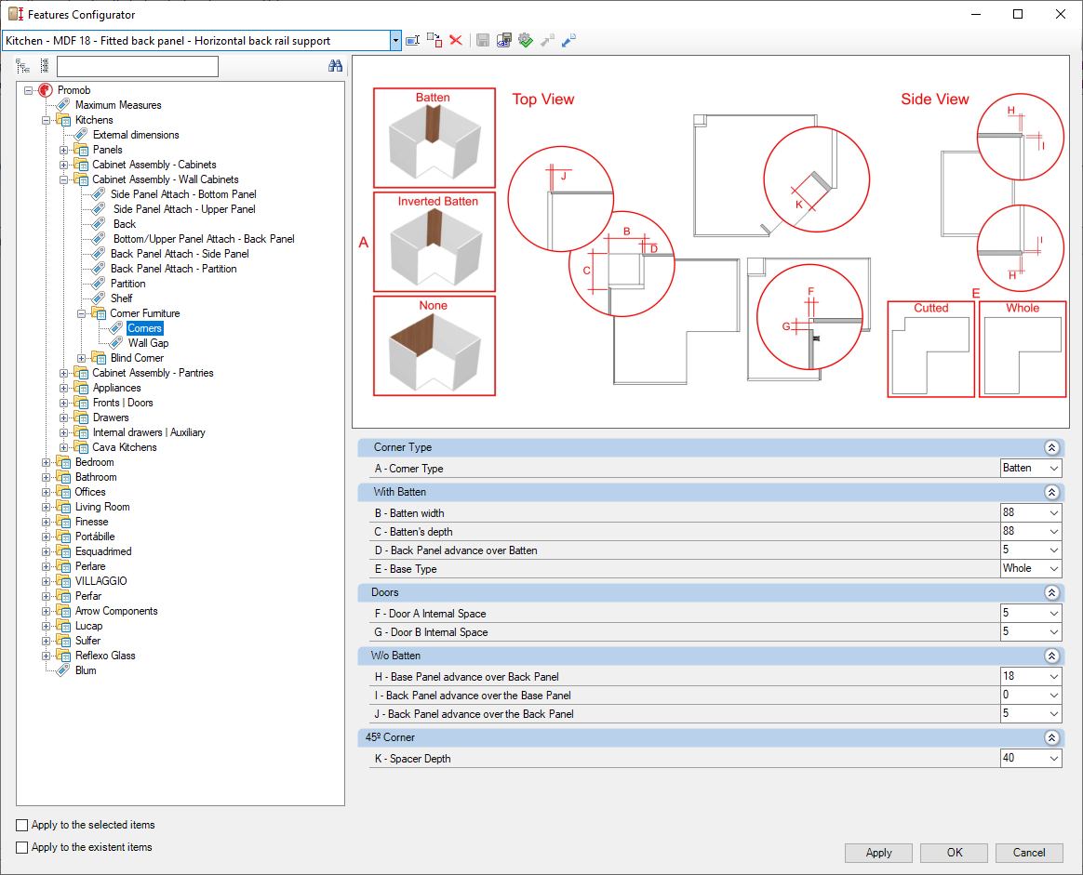Click the grayed save disk icon
Viewport: 1083px width, 875px height.
[483, 41]
